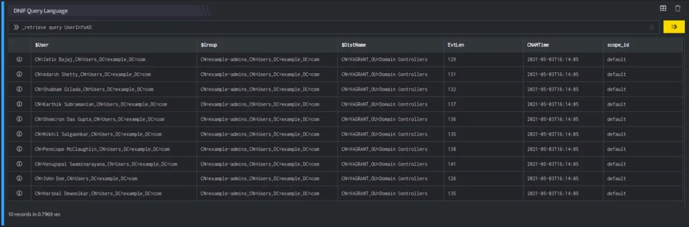This screenshot has height=227, width=689.
Task: Open info icon for the Penelope McClaughlin row
Action: point(19,149)
